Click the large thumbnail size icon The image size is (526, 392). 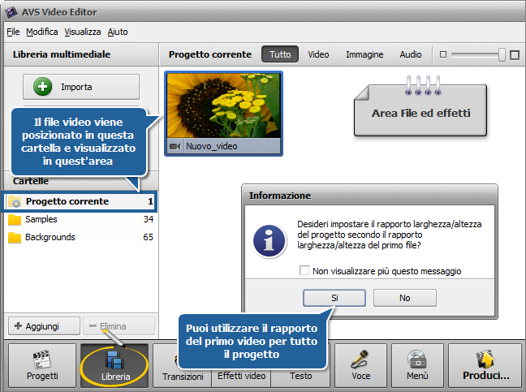coord(515,54)
